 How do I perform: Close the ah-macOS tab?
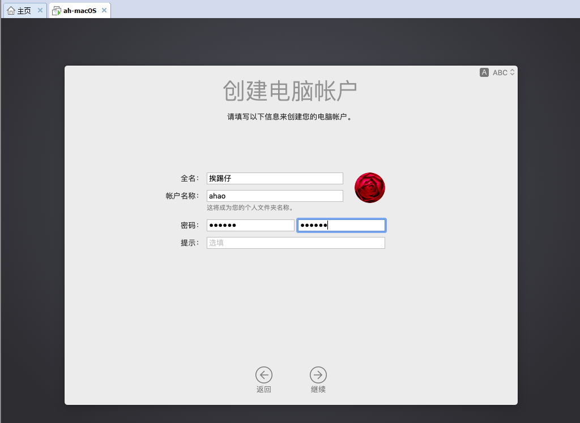tap(104, 10)
